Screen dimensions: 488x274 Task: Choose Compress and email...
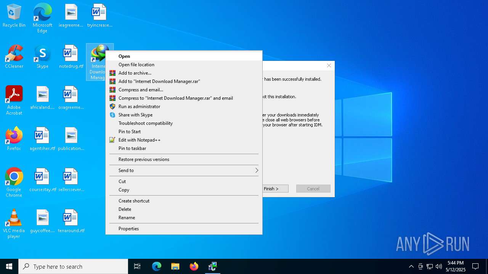point(184,90)
